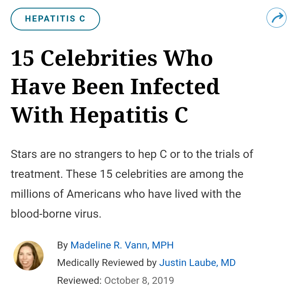Click "Hepatitis C" in the article headline
293x296 pixels.
[129, 115]
